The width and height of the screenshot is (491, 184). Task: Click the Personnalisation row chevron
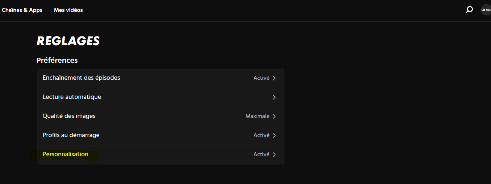pyautogui.click(x=274, y=154)
